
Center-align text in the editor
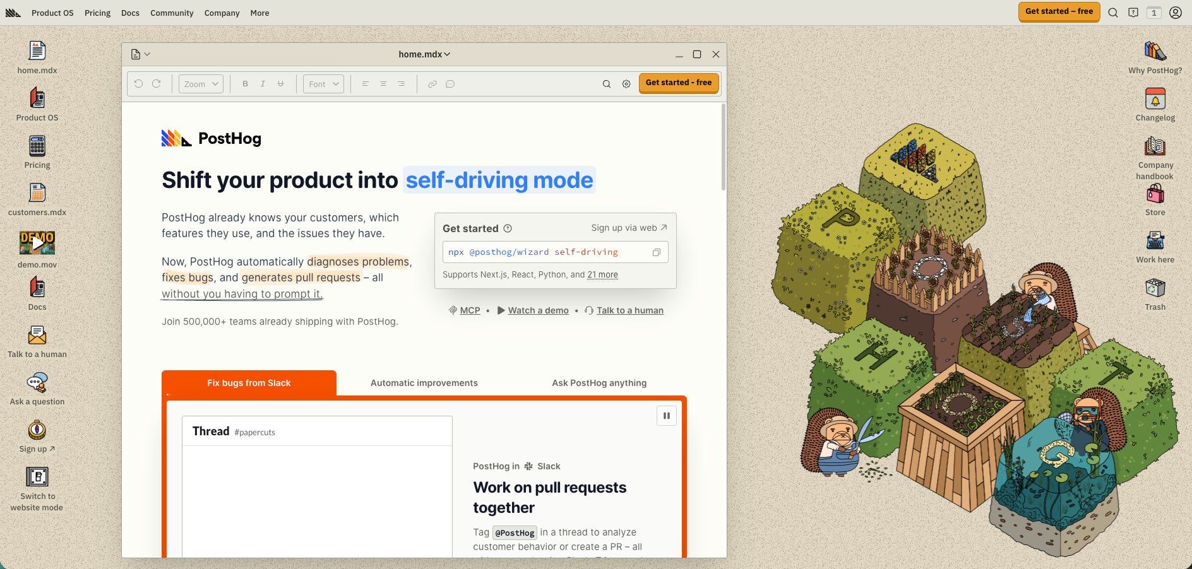[x=383, y=84]
